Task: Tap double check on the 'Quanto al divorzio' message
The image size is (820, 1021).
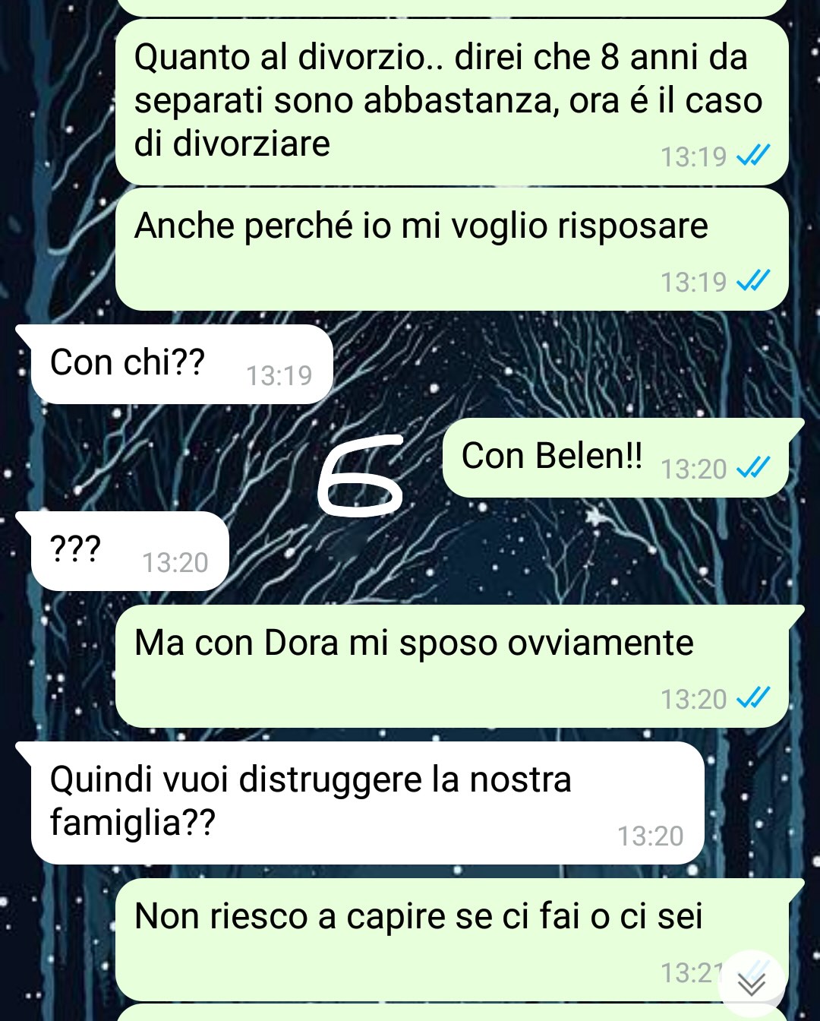Action: click(753, 156)
